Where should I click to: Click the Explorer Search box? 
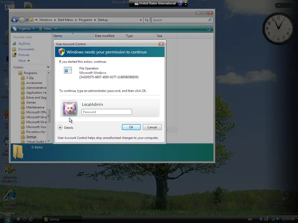tap(180, 20)
